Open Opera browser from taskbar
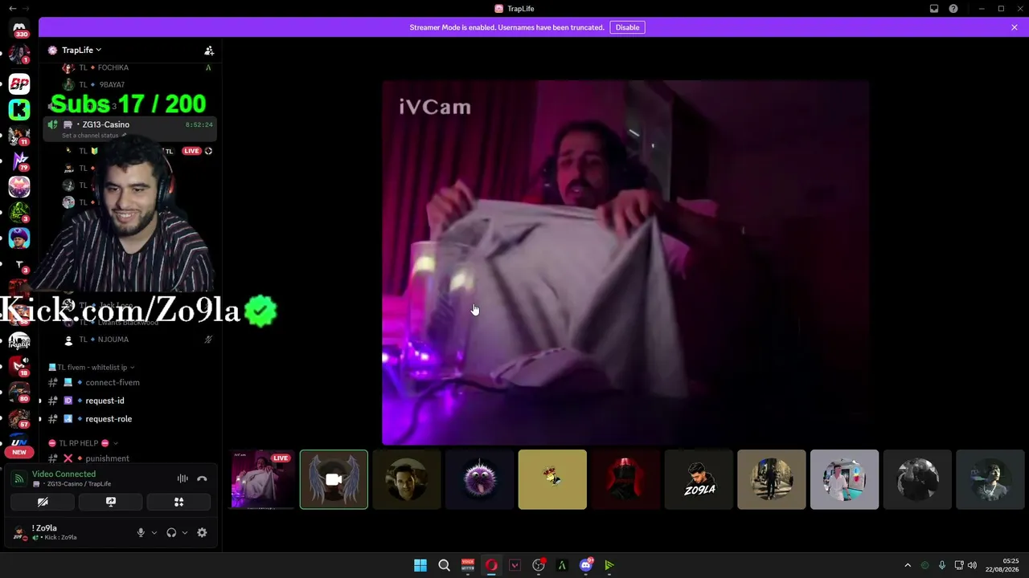 (491, 565)
